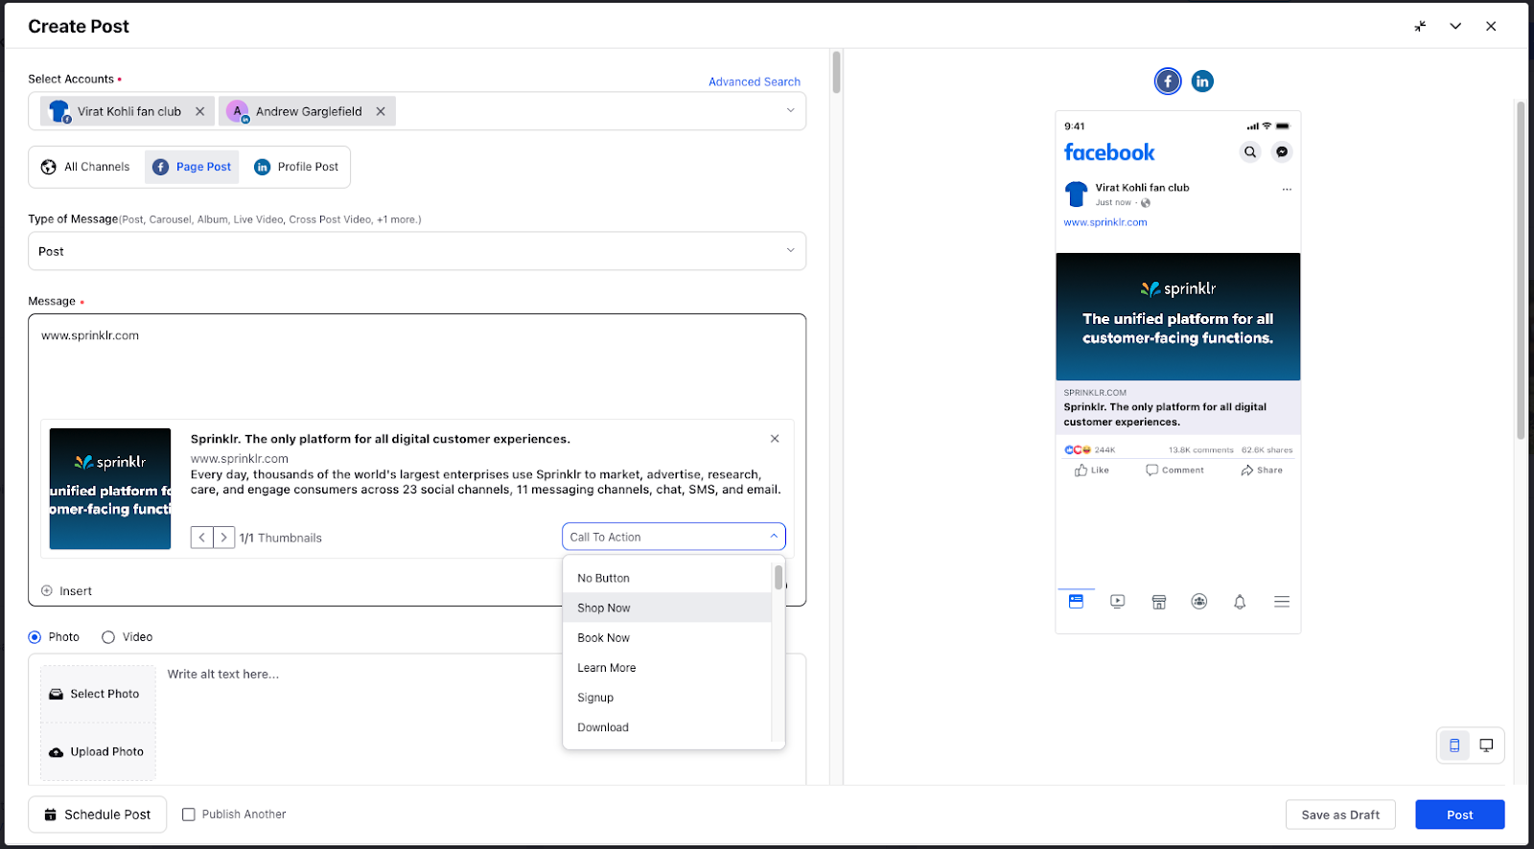Click the blue Post button
The image size is (1534, 849).
click(1460, 815)
